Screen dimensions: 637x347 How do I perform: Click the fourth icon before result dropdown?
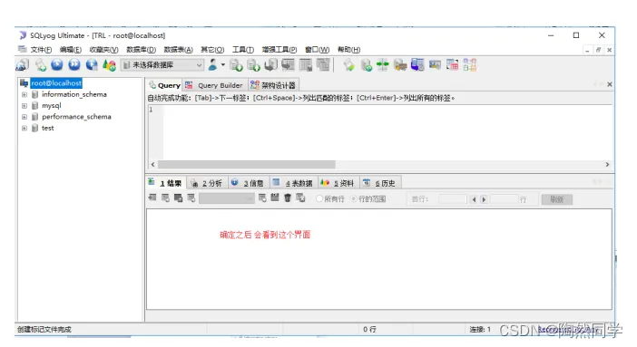coord(191,198)
